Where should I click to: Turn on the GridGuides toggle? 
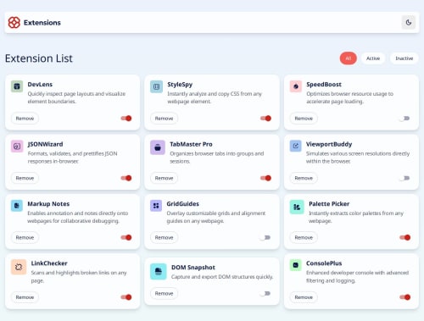265,237
